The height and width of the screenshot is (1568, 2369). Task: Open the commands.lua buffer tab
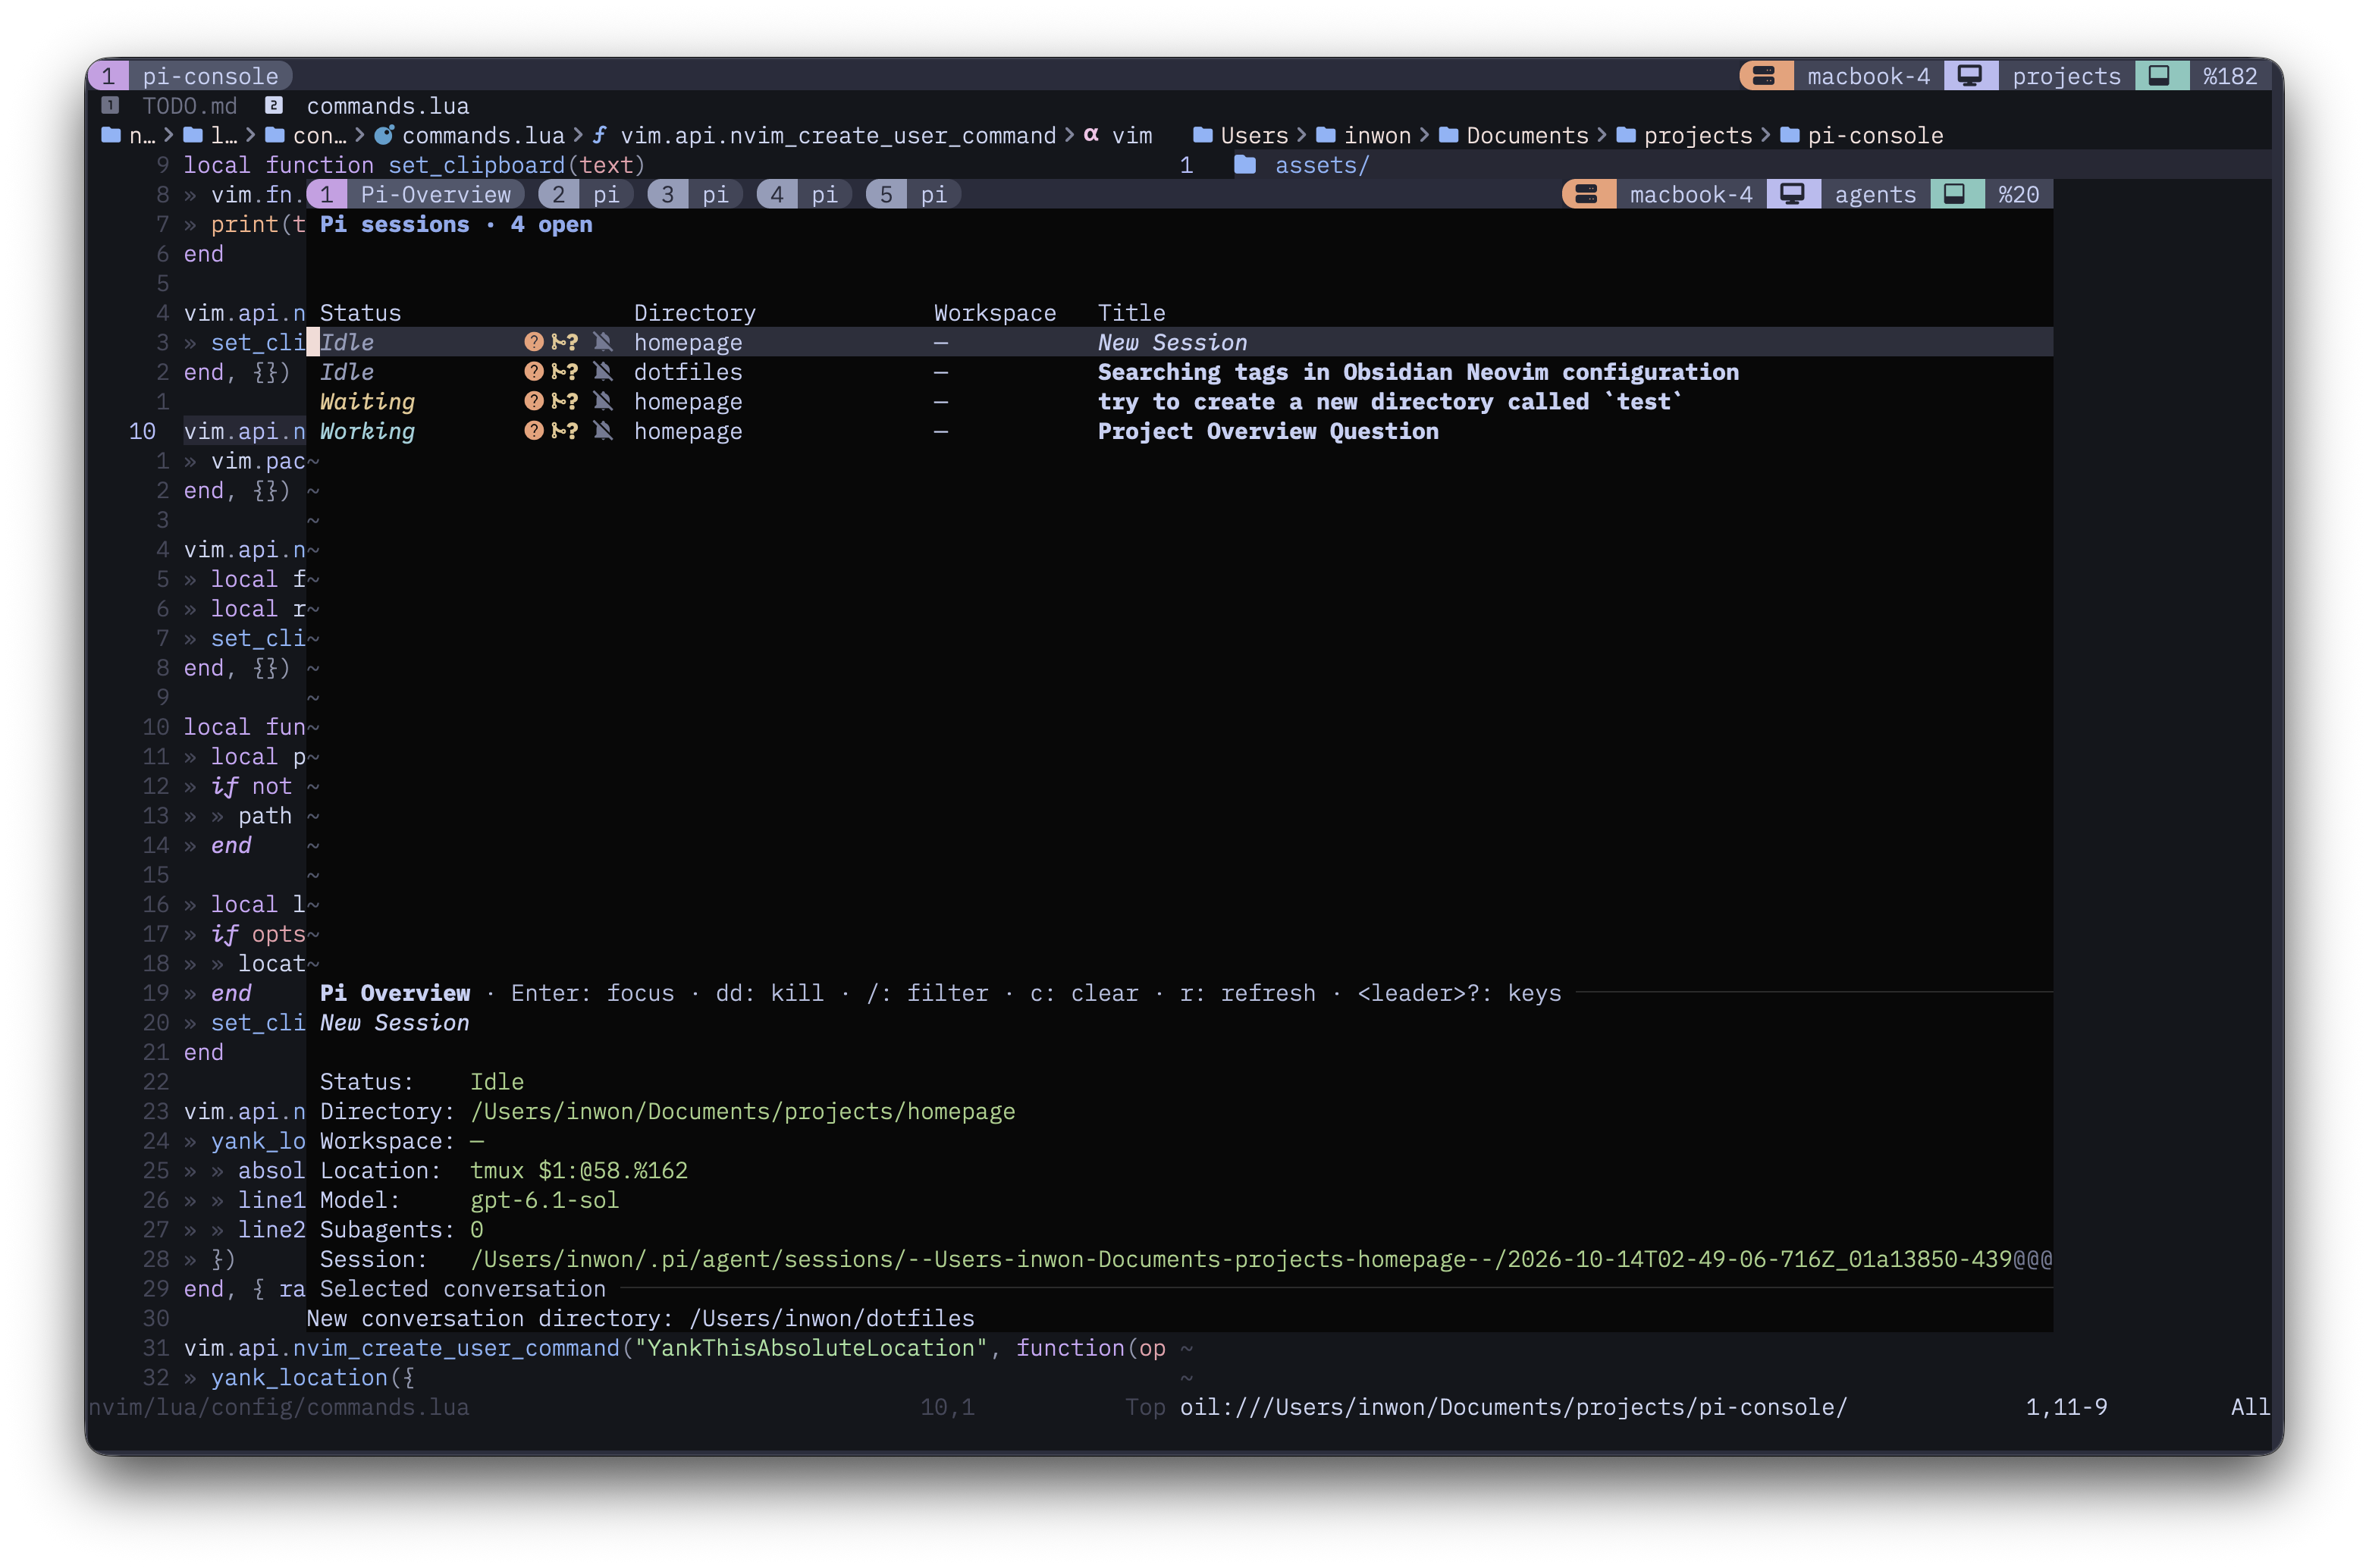(x=367, y=105)
